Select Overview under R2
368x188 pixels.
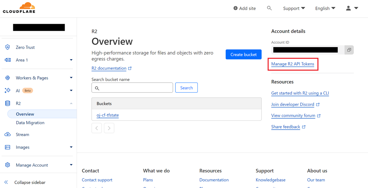(25, 114)
